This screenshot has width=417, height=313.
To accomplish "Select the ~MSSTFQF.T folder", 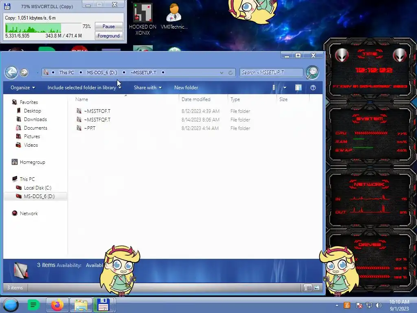I will click(97, 119).
